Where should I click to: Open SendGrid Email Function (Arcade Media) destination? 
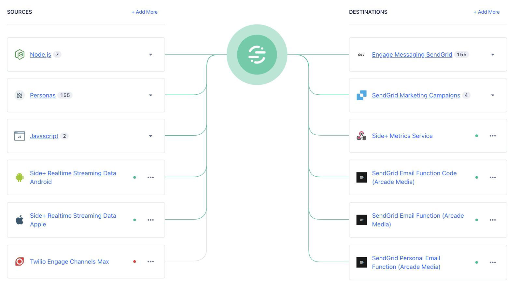pyautogui.click(x=418, y=220)
